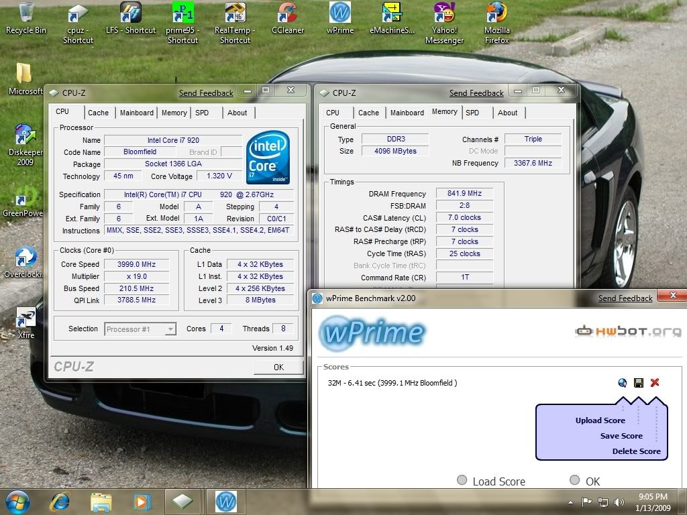Select the Load Score radio button
687x515 pixels.
click(x=462, y=480)
